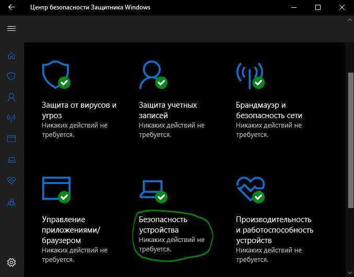Click the vertical scrollbar thumb

[351, 140]
